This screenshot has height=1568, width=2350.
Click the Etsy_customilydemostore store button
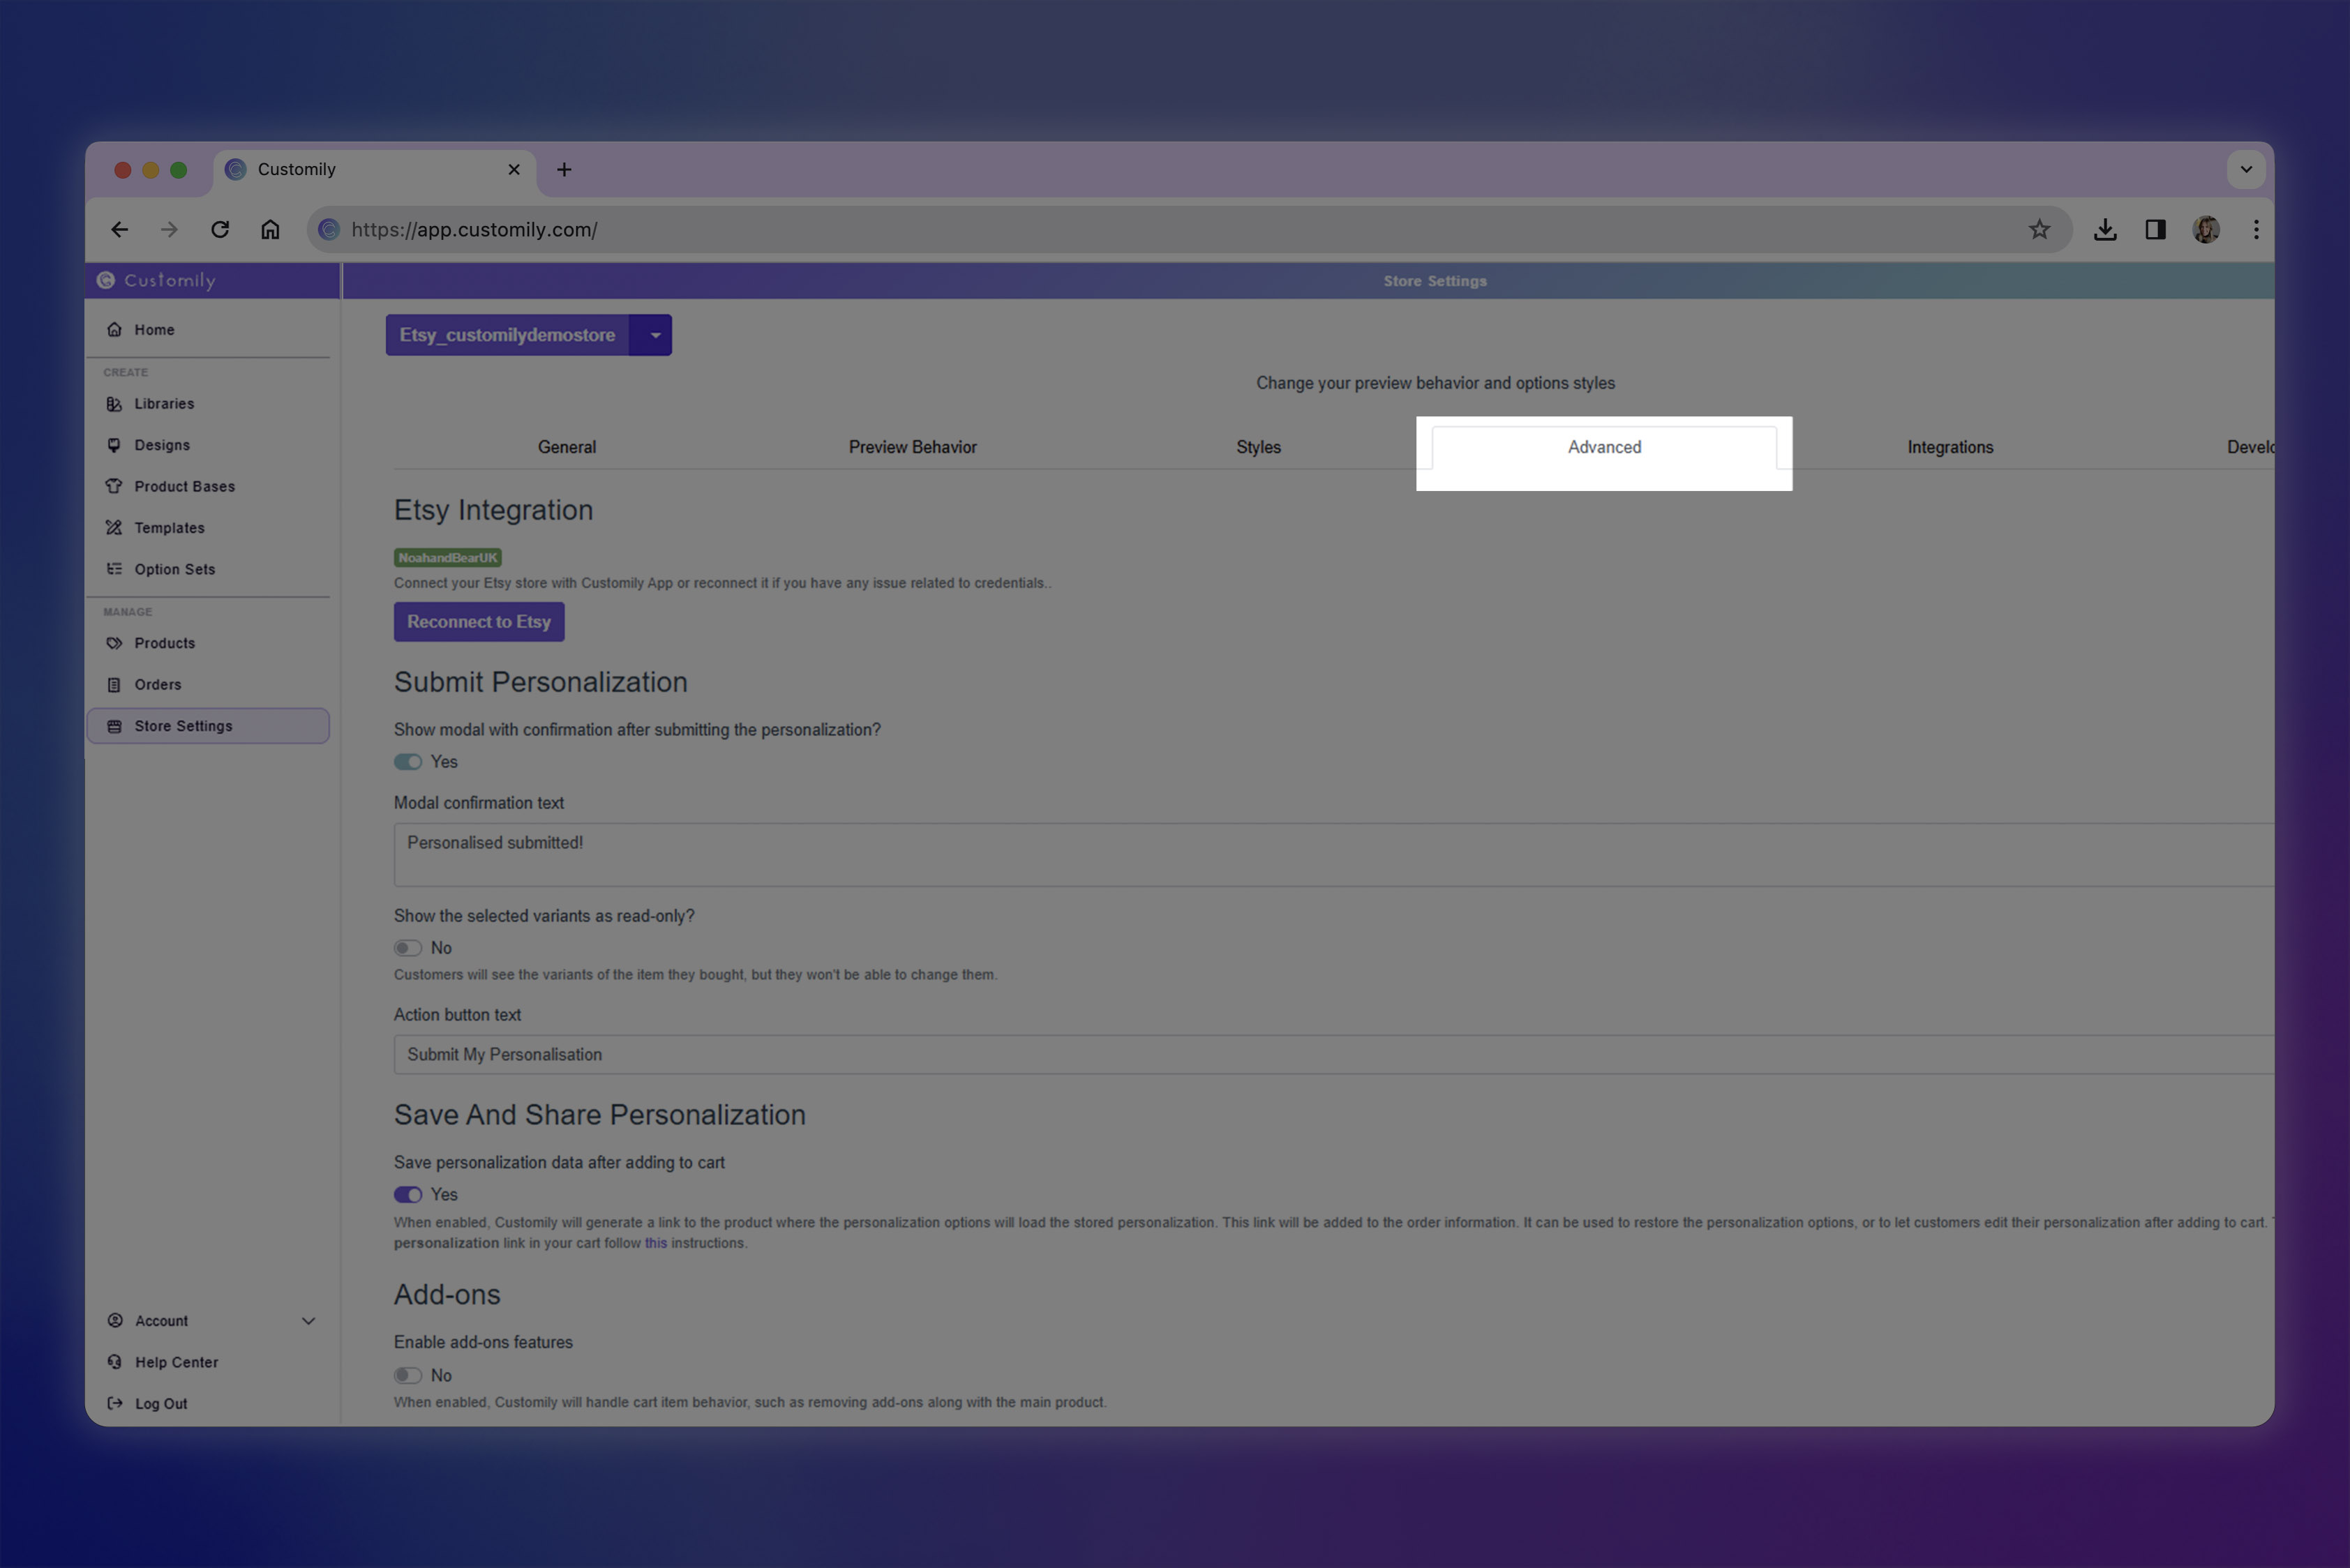508,335
